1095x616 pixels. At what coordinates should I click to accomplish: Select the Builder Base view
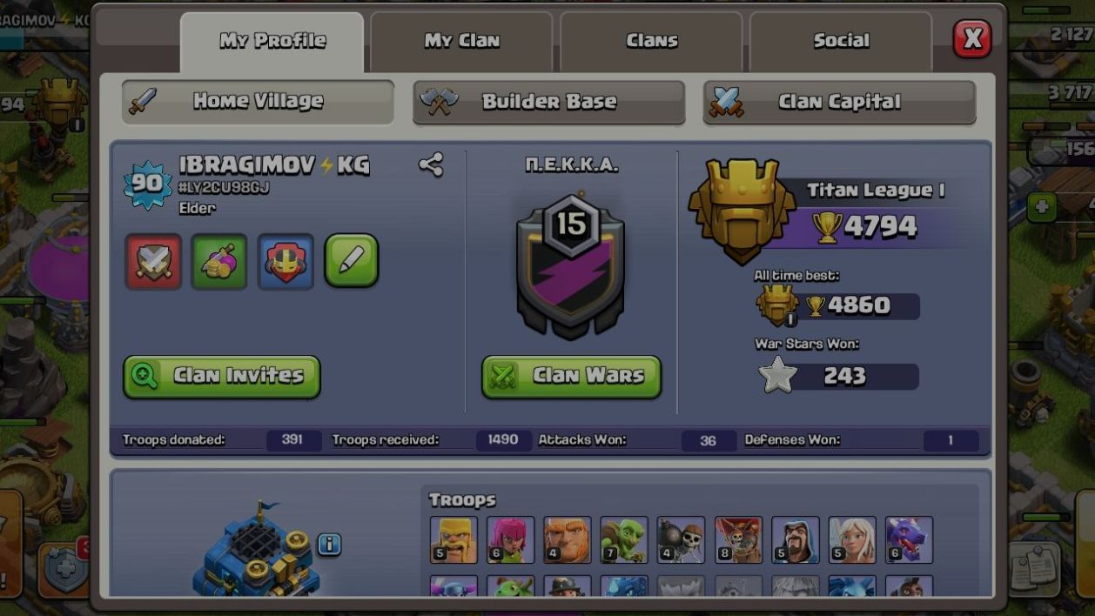coord(548,102)
